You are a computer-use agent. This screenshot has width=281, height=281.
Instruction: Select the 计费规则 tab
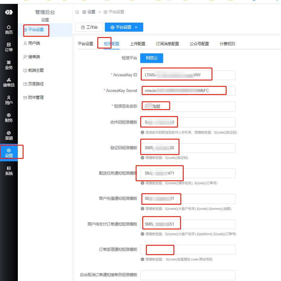point(227,44)
